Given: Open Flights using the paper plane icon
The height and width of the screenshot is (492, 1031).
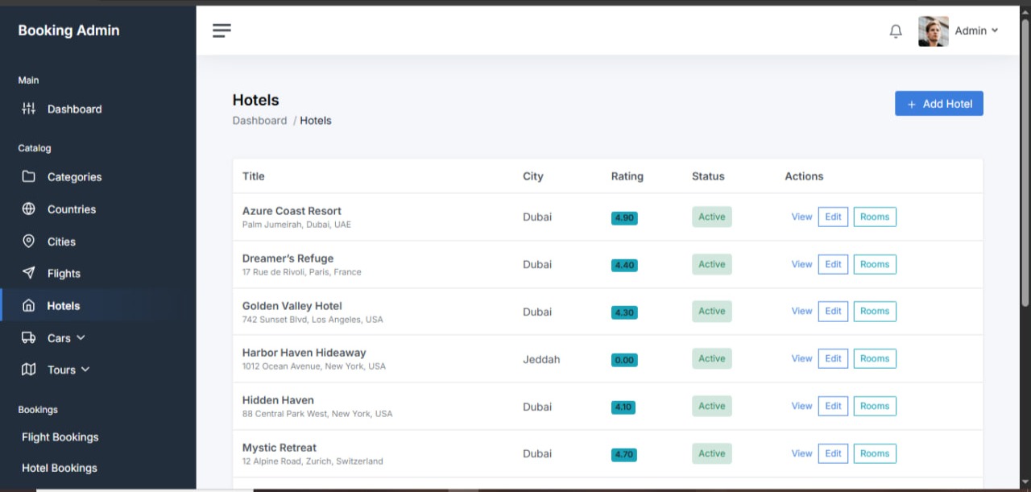Looking at the screenshot, I should tap(28, 273).
